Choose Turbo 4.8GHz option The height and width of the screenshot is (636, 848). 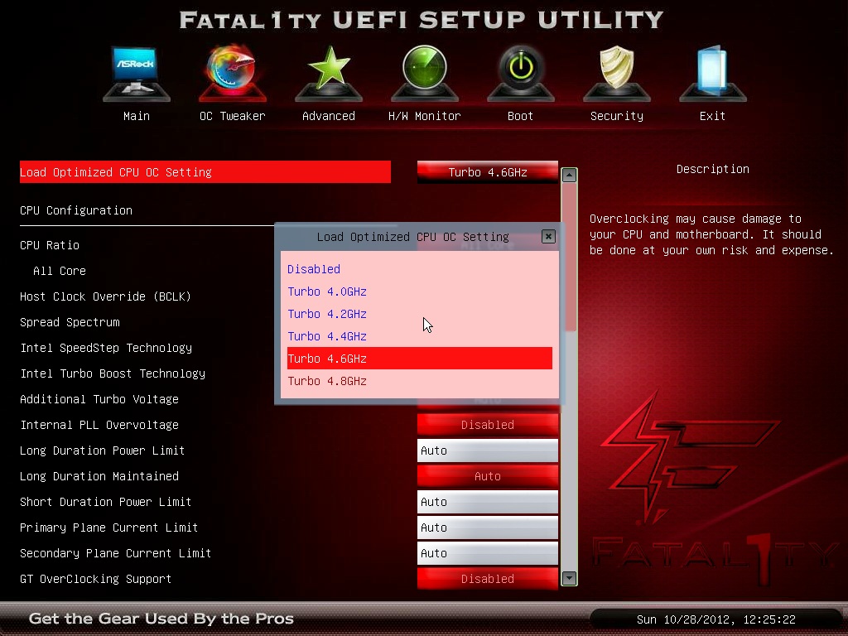[420, 381]
